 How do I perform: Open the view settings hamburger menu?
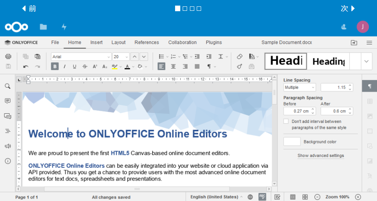click(369, 42)
